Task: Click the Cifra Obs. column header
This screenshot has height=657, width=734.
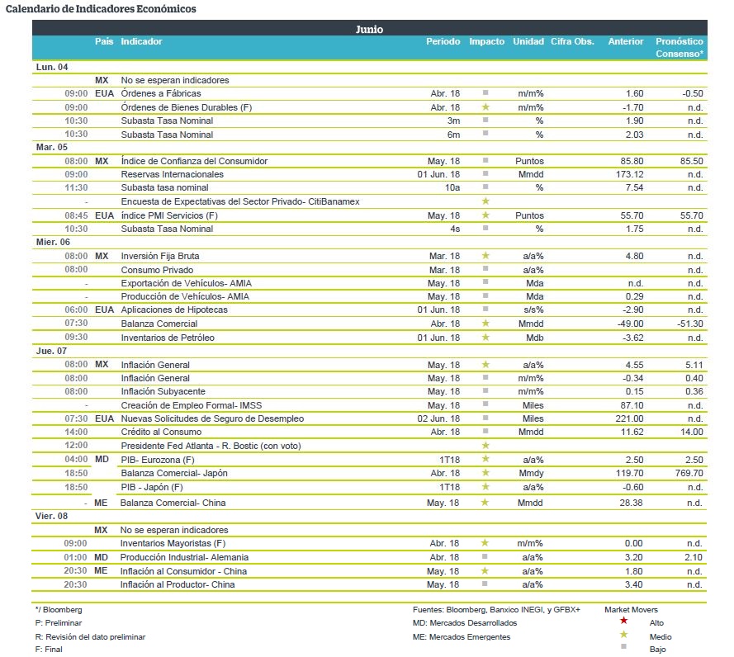Action: (572, 41)
